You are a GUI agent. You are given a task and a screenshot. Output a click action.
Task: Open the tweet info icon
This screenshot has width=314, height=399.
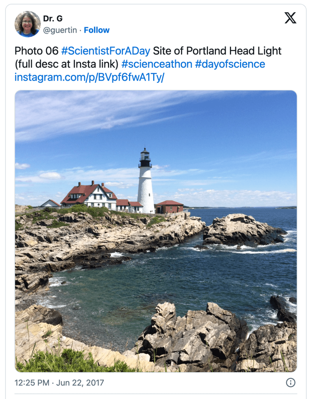pyautogui.click(x=291, y=383)
